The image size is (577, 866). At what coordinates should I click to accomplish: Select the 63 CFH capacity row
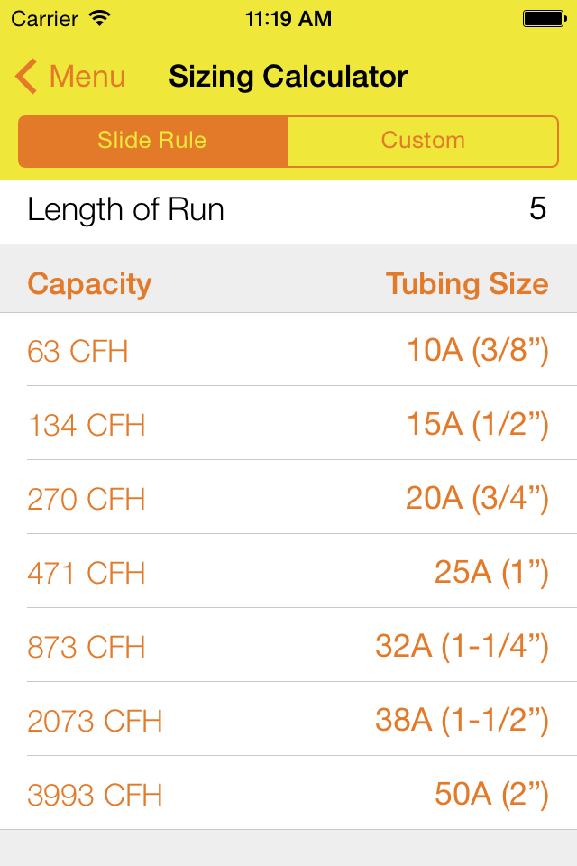pyautogui.click(x=288, y=350)
